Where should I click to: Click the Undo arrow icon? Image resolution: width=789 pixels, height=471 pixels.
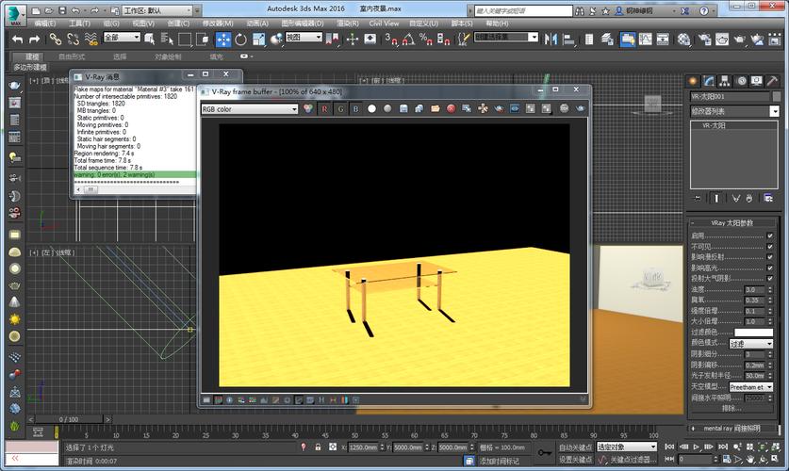point(16,39)
